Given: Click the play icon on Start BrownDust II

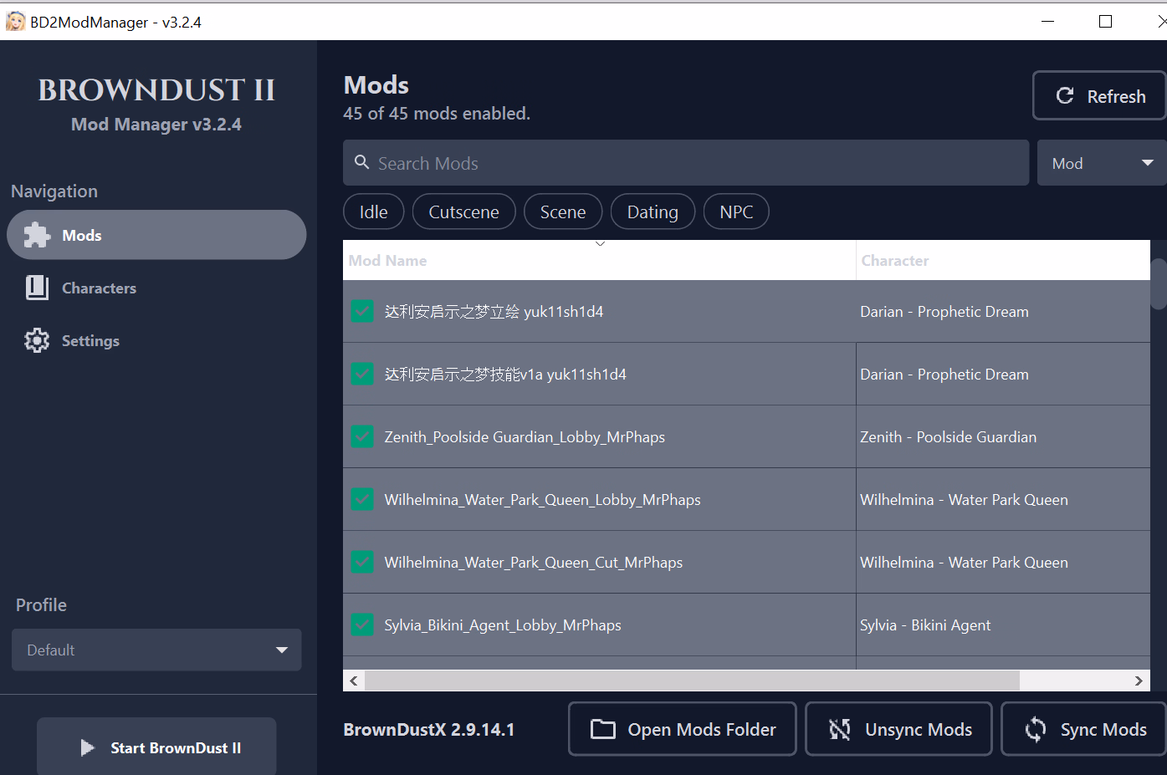Looking at the screenshot, I should point(87,748).
